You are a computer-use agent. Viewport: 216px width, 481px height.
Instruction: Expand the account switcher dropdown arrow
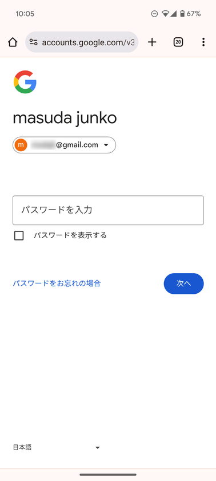click(106, 145)
